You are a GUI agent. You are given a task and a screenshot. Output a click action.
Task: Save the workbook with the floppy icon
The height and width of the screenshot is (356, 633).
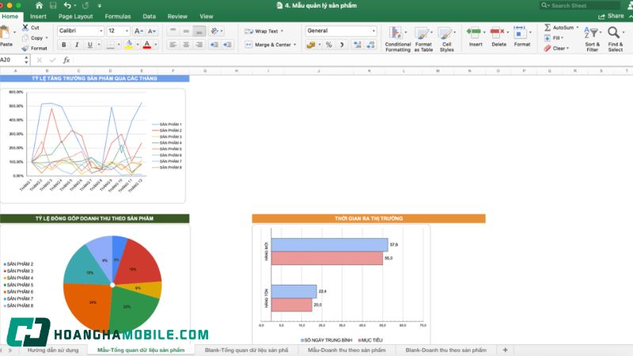pos(53,6)
